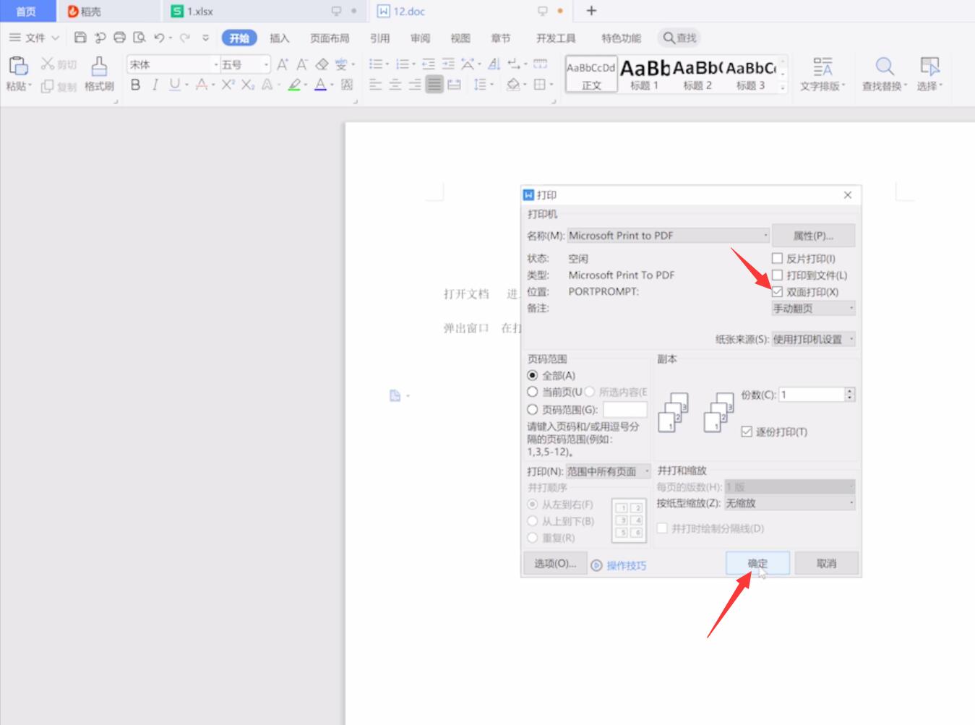Open the 页面布局 ribbon tab
This screenshot has height=725, width=975.
coord(330,38)
